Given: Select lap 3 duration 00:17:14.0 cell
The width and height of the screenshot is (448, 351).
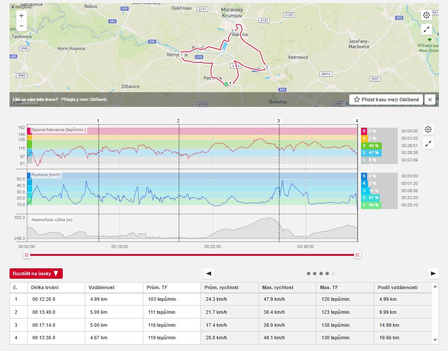Looking at the screenshot, I should pos(56,325).
